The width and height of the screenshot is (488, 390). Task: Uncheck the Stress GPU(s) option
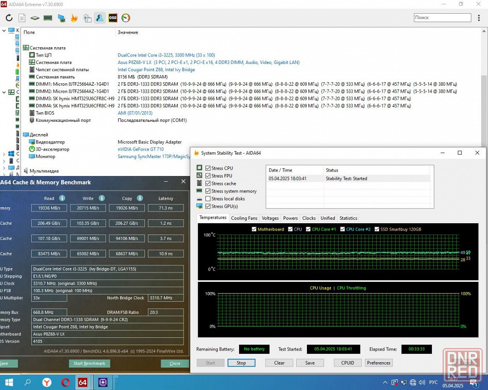click(208, 206)
